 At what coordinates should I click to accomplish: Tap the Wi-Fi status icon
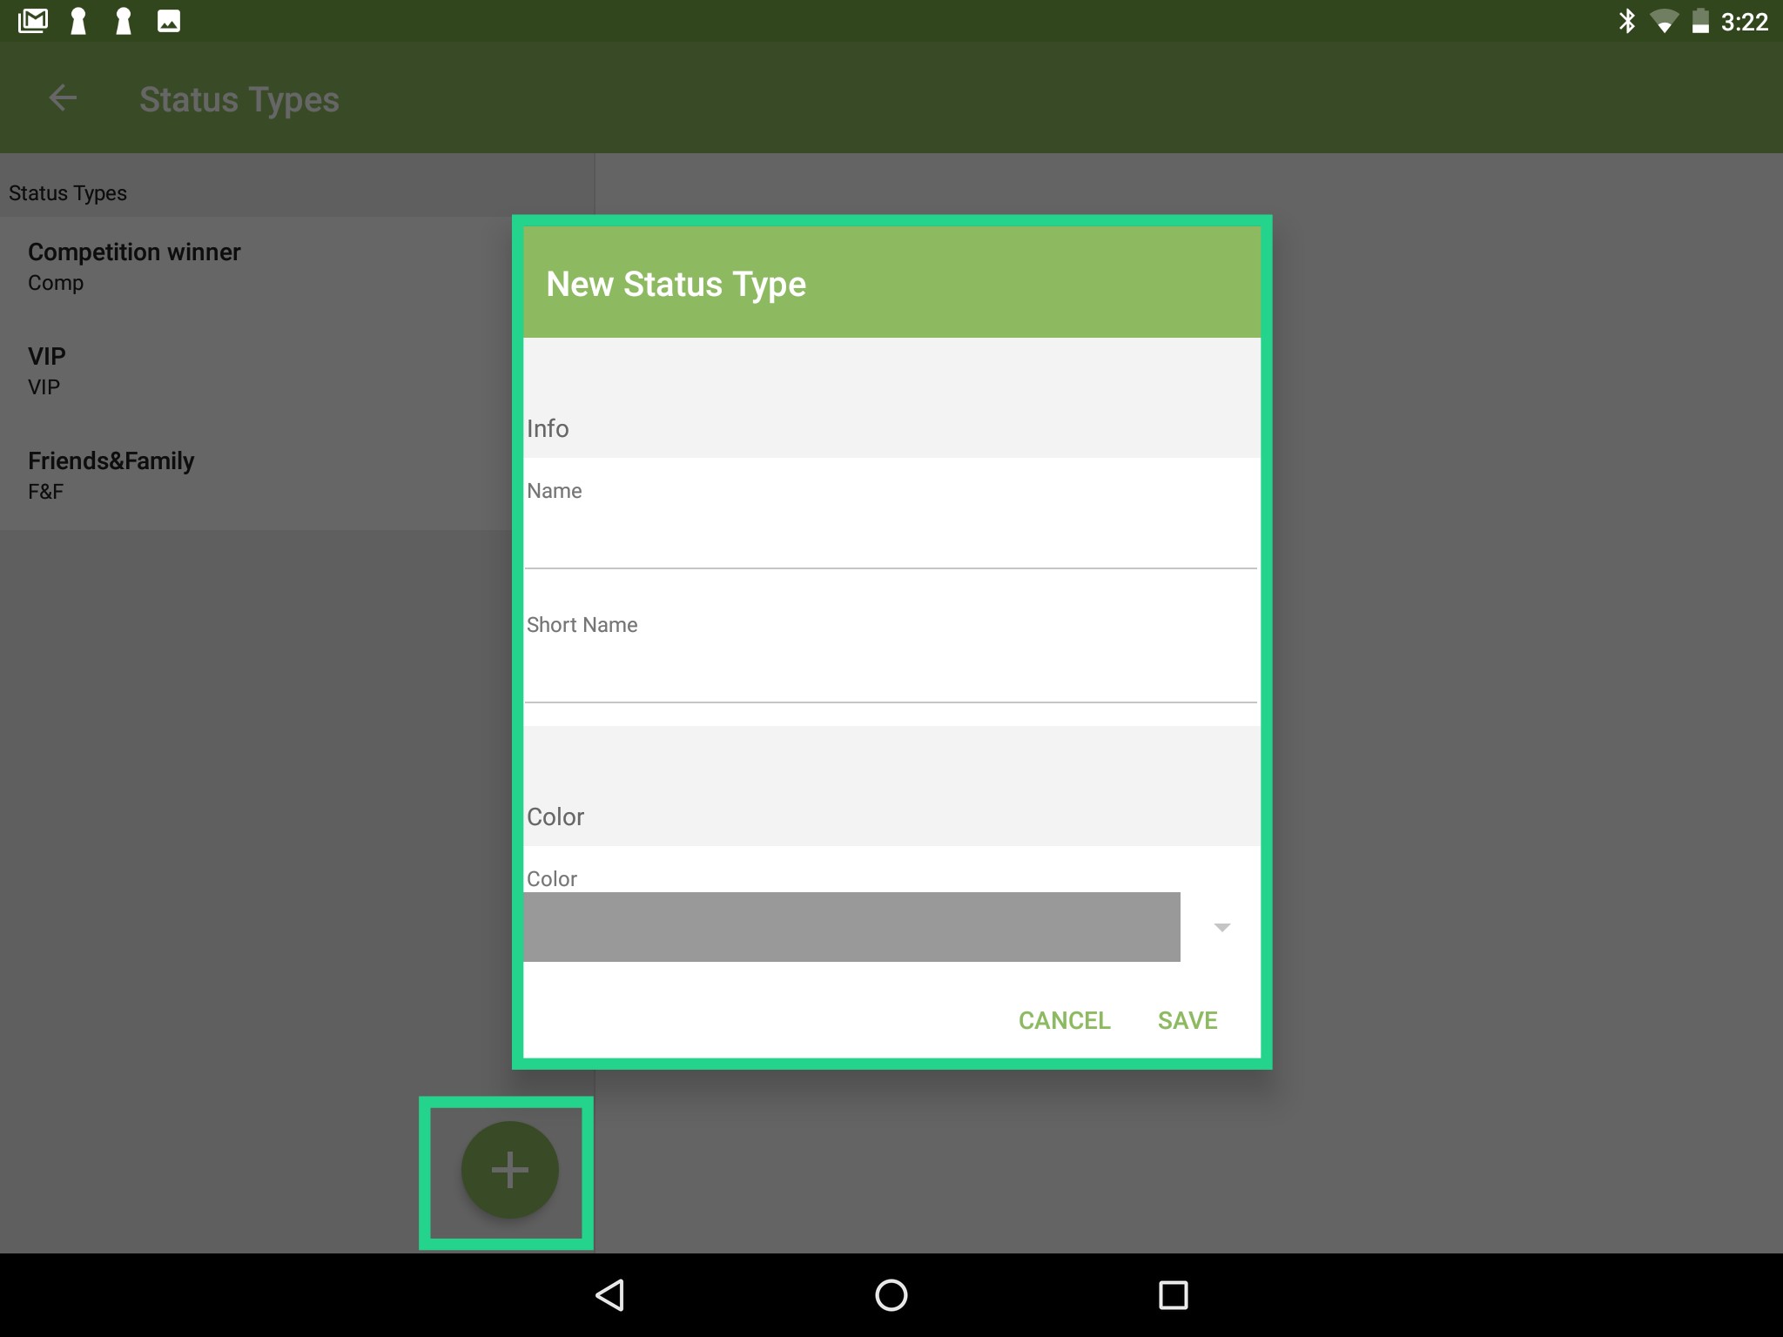1664,22
